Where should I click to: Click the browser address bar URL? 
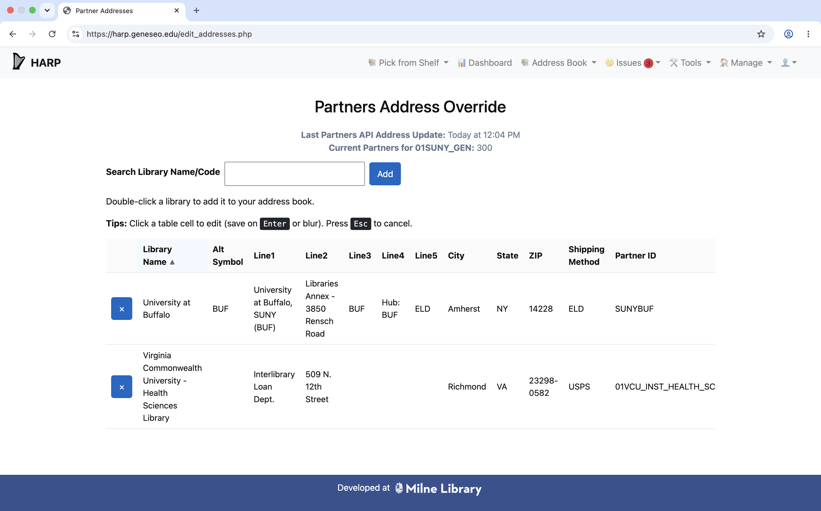point(169,34)
